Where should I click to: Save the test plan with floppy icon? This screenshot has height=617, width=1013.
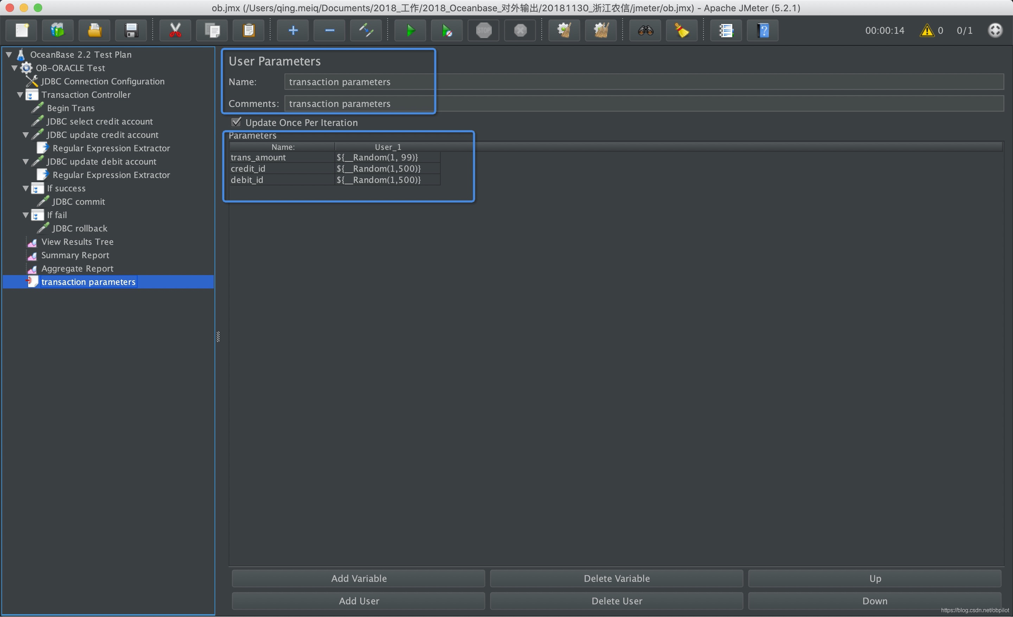[x=131, y=30]
